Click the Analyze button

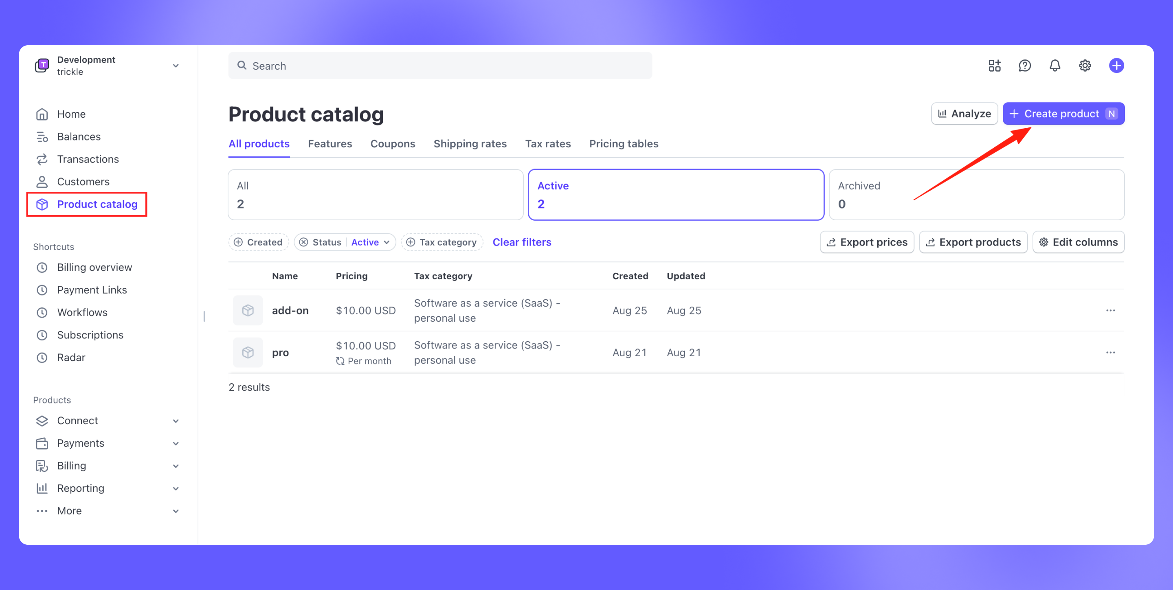[964, 114]
